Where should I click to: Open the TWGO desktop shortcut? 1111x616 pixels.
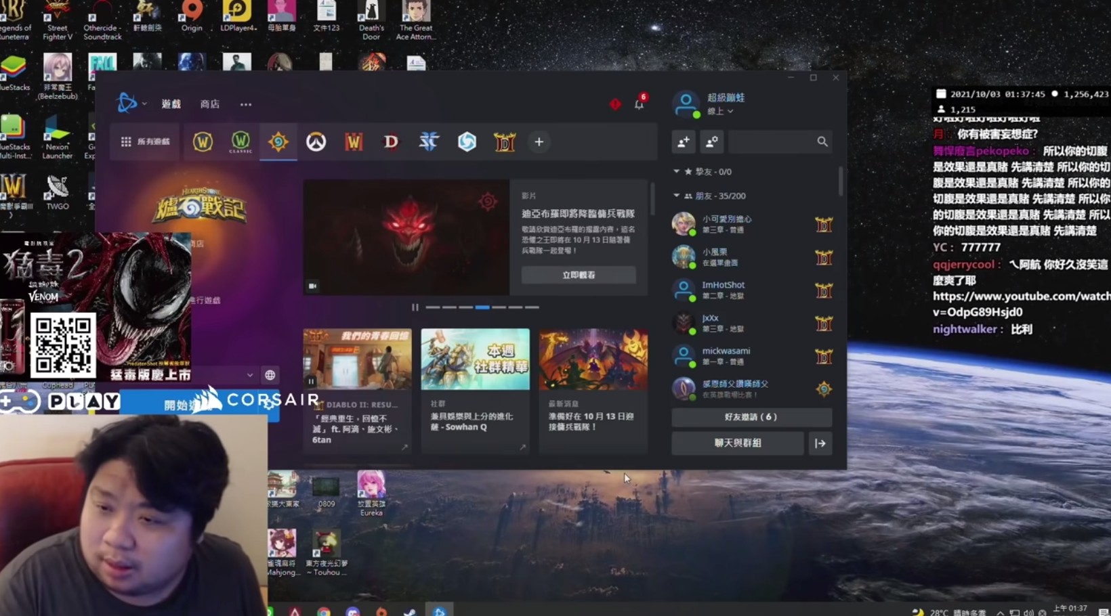click(58, 192)
